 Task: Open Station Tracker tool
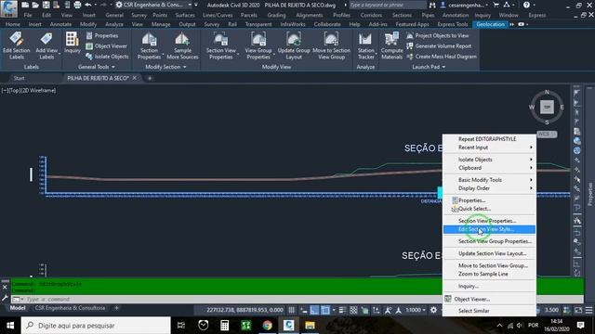click(365, 45)
